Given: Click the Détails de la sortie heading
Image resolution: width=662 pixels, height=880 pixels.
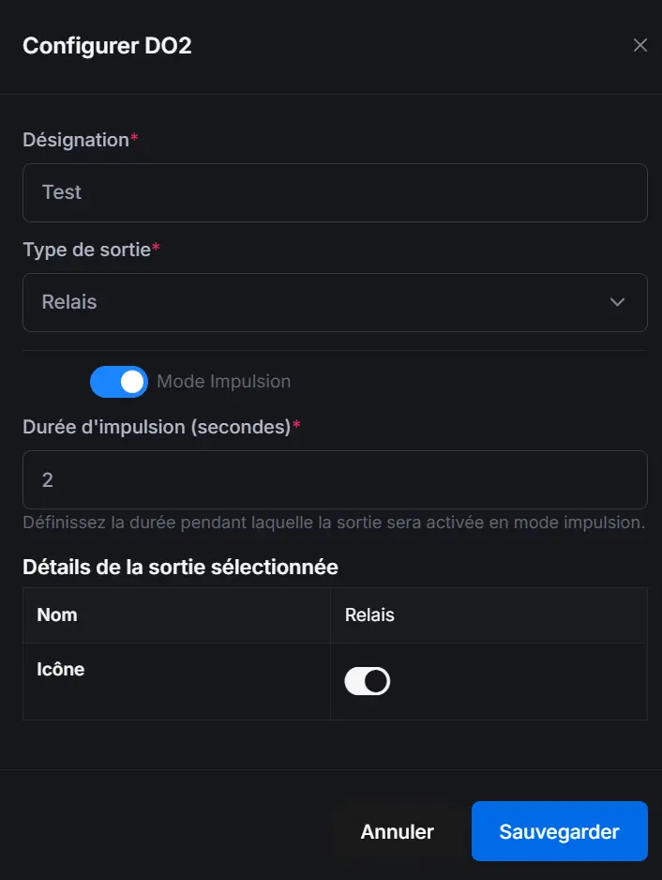Looking at the screenshot, I should click(x=179, y=567).
